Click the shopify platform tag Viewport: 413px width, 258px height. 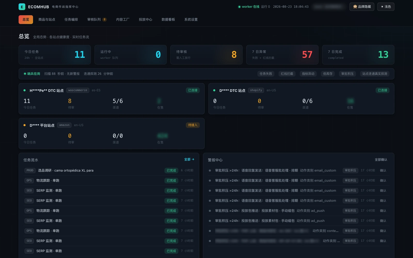pyautogui.click(x=256, y=90)
